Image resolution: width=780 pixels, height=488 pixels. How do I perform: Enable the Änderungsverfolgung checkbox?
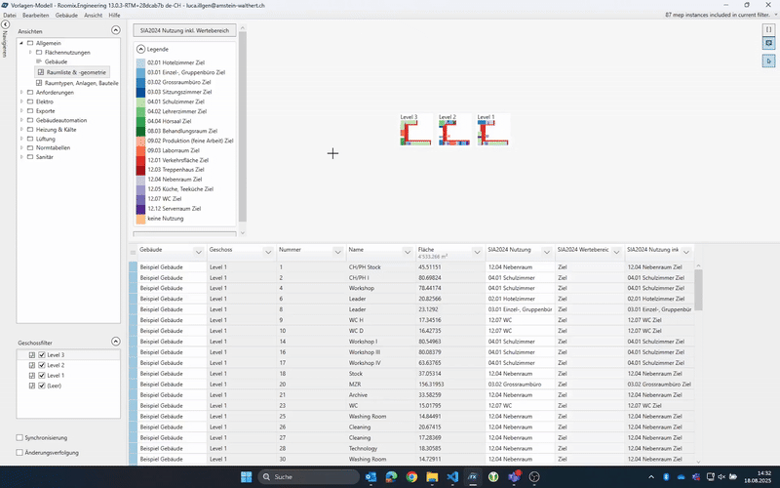19,453
